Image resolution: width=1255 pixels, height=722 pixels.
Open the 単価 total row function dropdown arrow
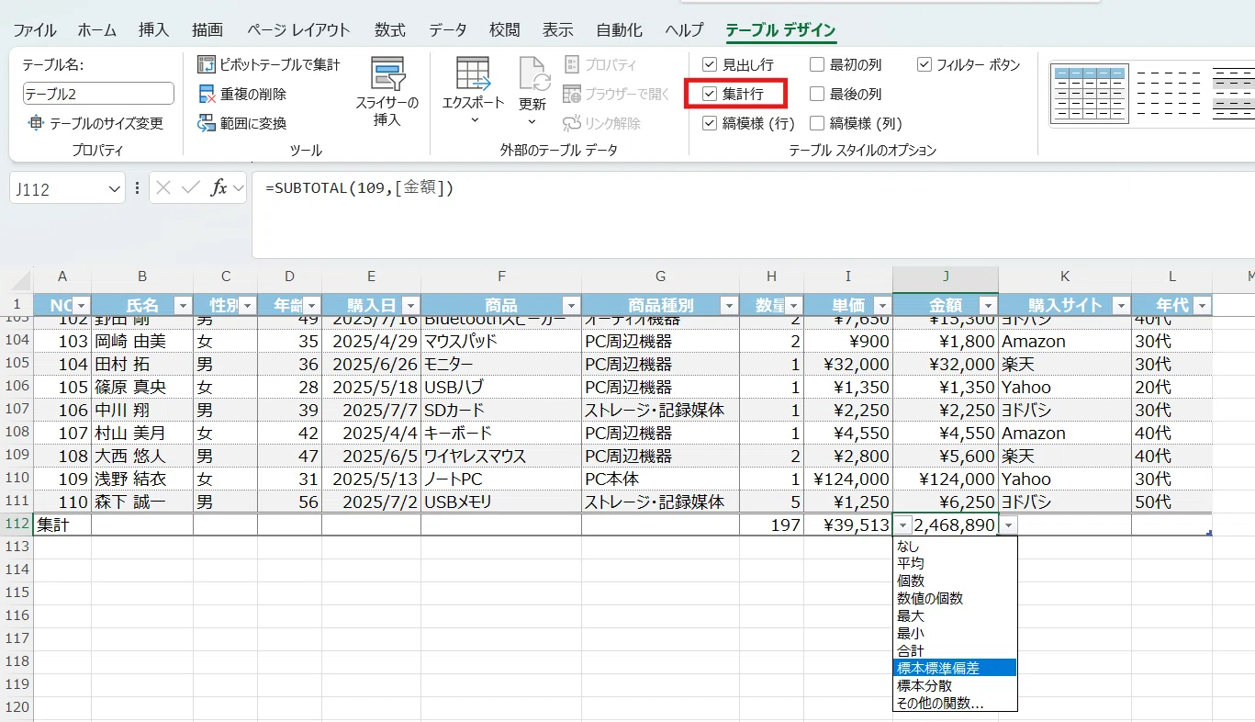click(x=903, y=525)
